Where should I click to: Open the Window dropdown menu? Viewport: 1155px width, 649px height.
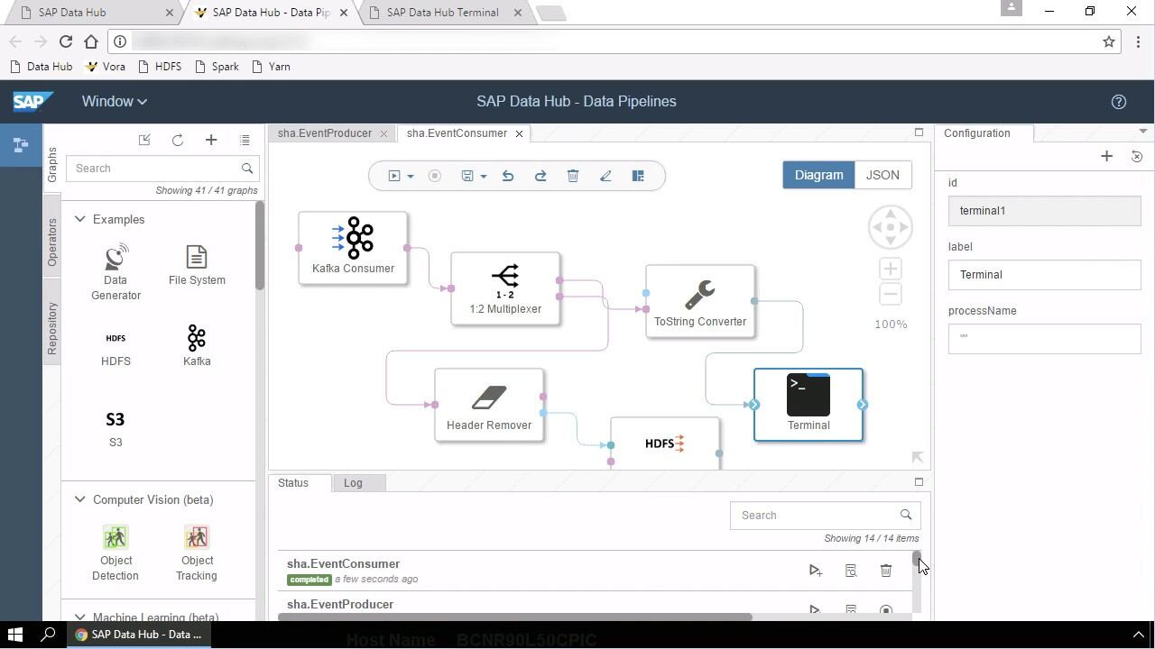point(115,102)
